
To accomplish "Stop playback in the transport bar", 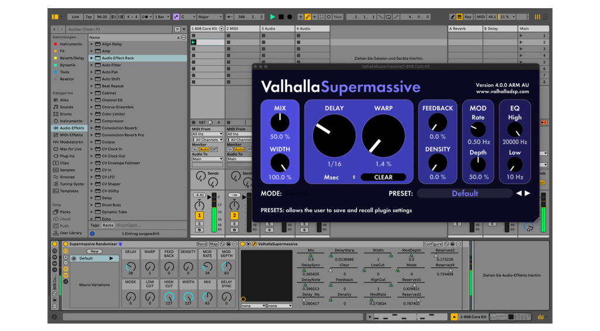I will tap(281, 17).
